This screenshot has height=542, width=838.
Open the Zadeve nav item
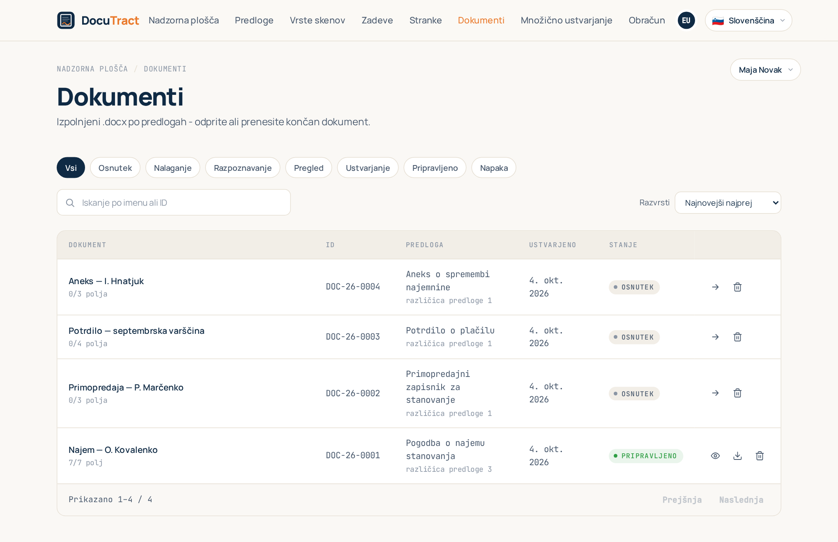(377, 20)
